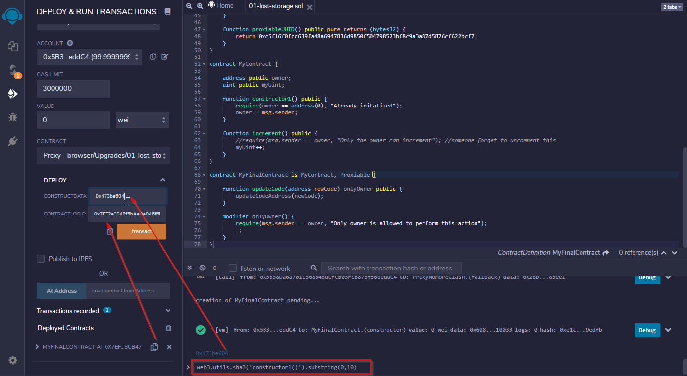Collapse the DEPLOY section chevron
Screen dimensions: 687x376
coord(162,180)
